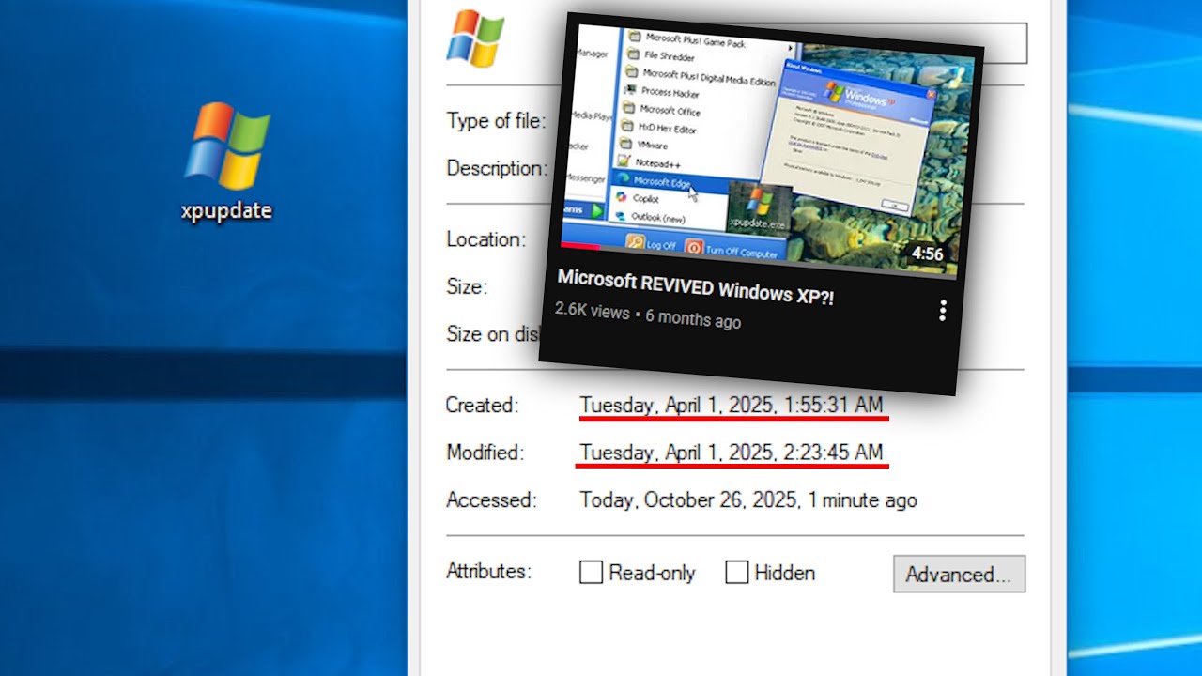
Task: Open the Advanced... attributes button
Action: coord(959,575)
